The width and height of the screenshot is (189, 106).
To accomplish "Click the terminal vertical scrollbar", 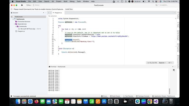I will coord(170,91).
